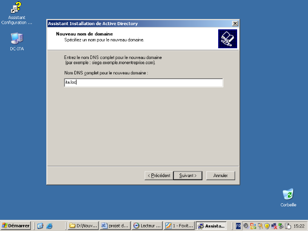Click the label Nom DNS complet pour le nouveau domaine
This screenshot has height=231, width=308.
[106, 73]
